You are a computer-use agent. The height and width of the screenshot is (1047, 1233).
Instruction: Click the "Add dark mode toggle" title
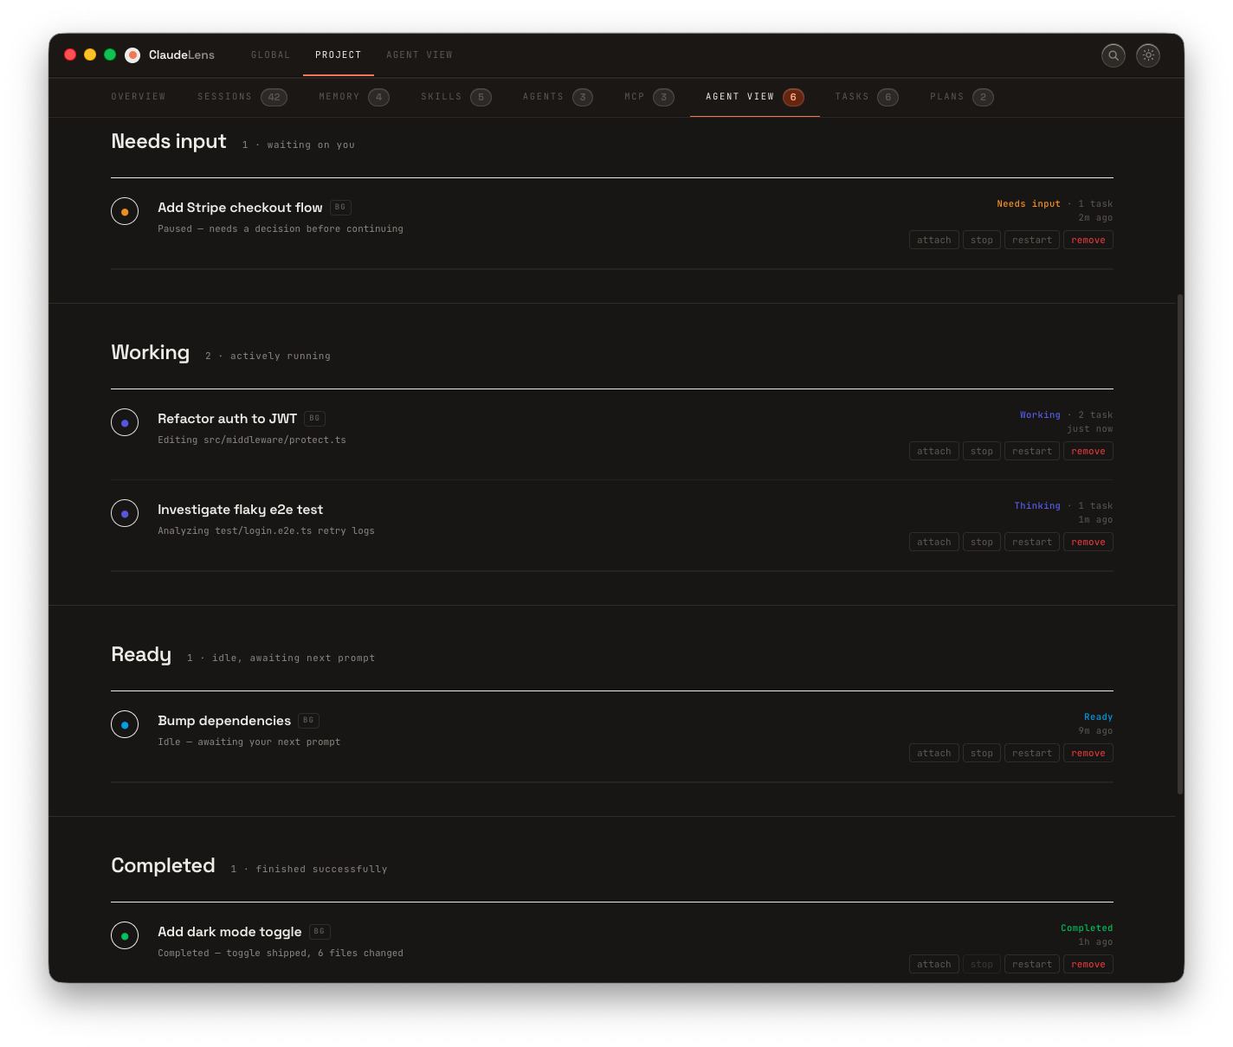tap(229, 932)
